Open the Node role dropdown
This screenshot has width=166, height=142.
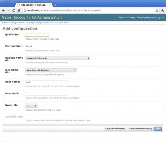(x=31, y=106)
